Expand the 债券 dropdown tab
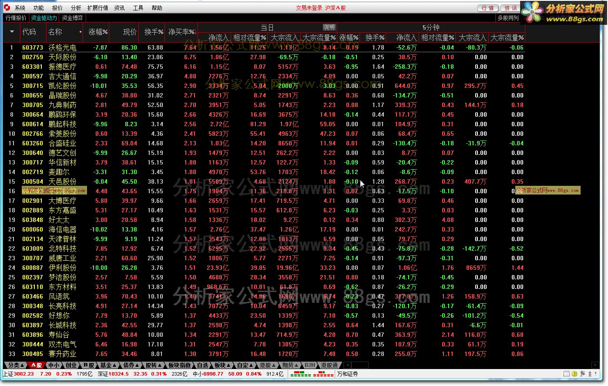The width and height of the screenshot is (608, 386). point(131,365)
